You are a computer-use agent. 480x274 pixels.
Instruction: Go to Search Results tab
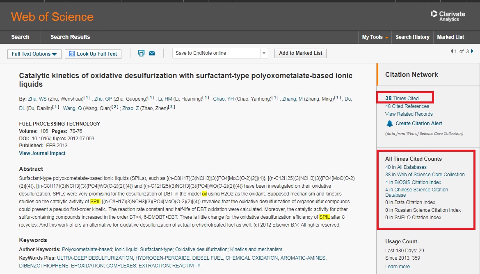(x=70, y=37)
